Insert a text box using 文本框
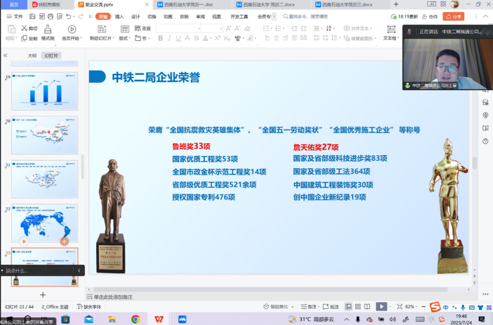This screenshot has height=325, width=493. pyautogui.click(x=391, y=33)
